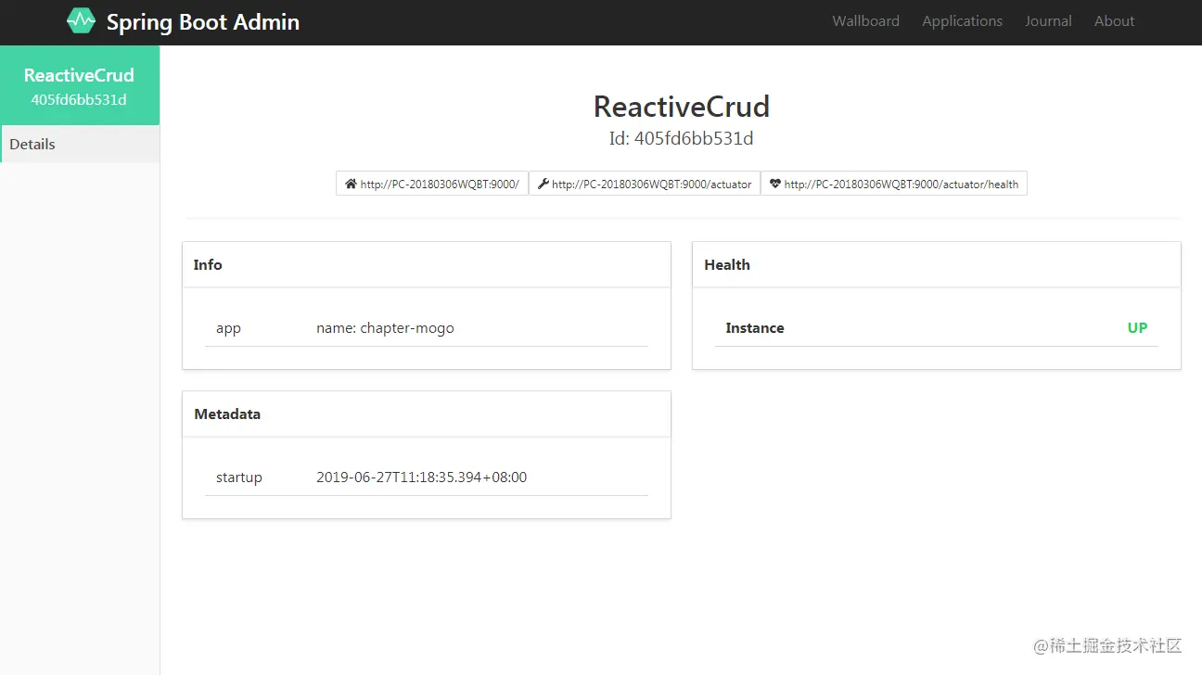Go to the Journal page
The height and width of the screenshot is (675, 1202).
coord(1048,21)
